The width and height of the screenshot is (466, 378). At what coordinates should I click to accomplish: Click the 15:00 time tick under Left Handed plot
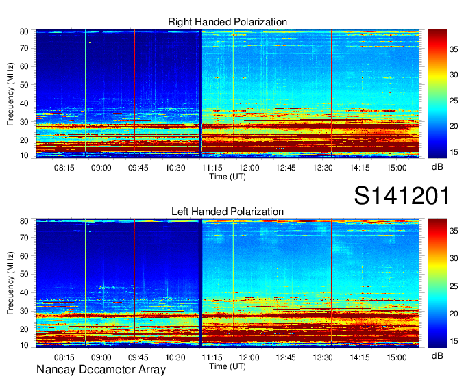click(x=397, y=357)
